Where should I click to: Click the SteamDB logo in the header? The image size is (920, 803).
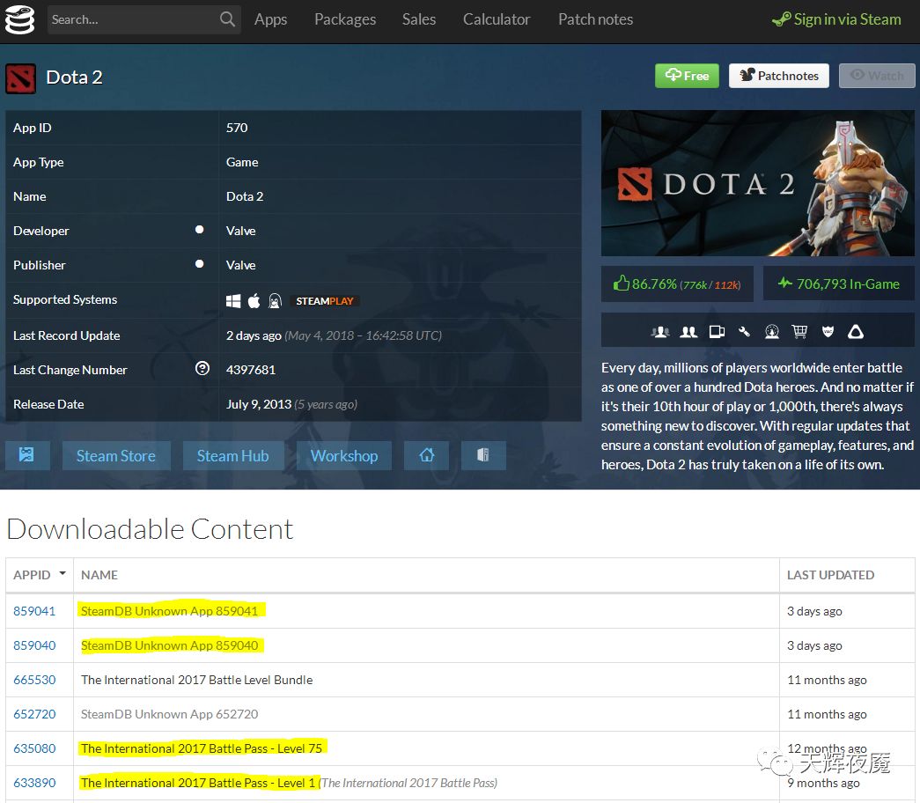[x=20, y=19]
